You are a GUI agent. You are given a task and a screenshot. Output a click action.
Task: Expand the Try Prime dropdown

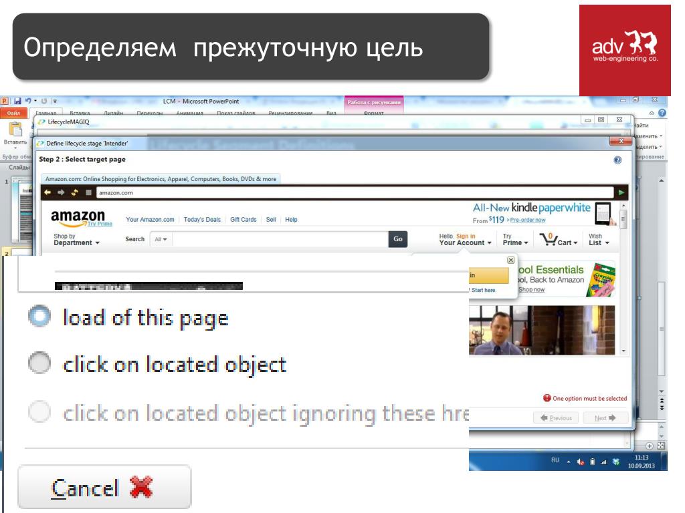click(515, 240)
